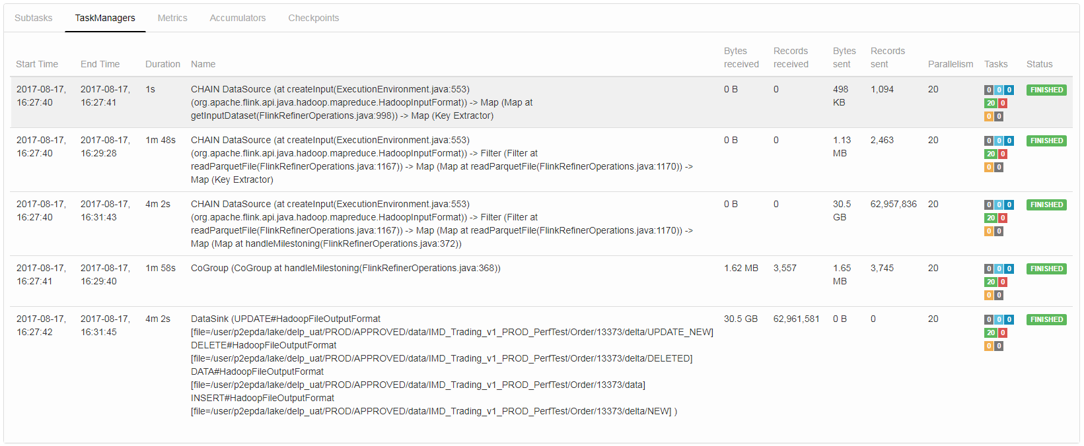Click the green 20 badge in the 4m 2s Map row
The image size is (1084, 446).
(990, 218)
